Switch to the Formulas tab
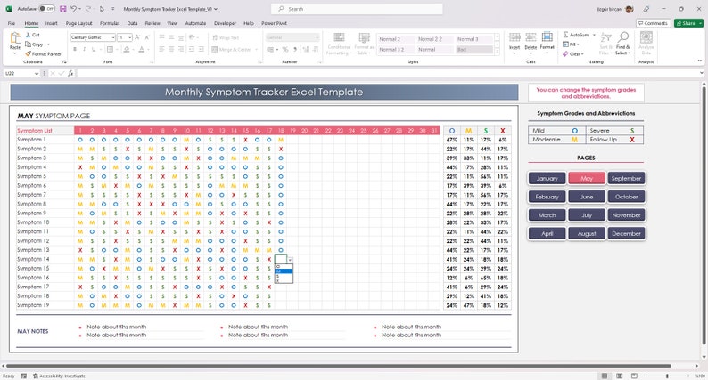Image resolution: width=708 pixels, height=380 pixels. [x=110, y=23]
